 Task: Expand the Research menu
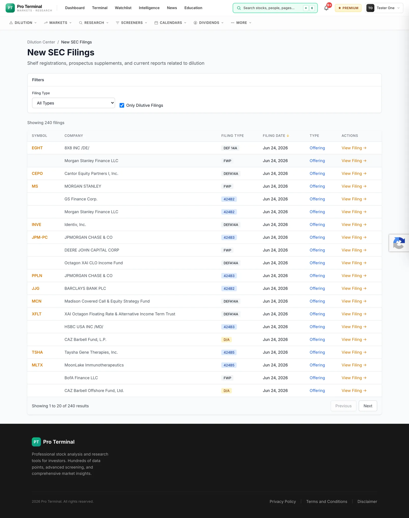(94, 23)
